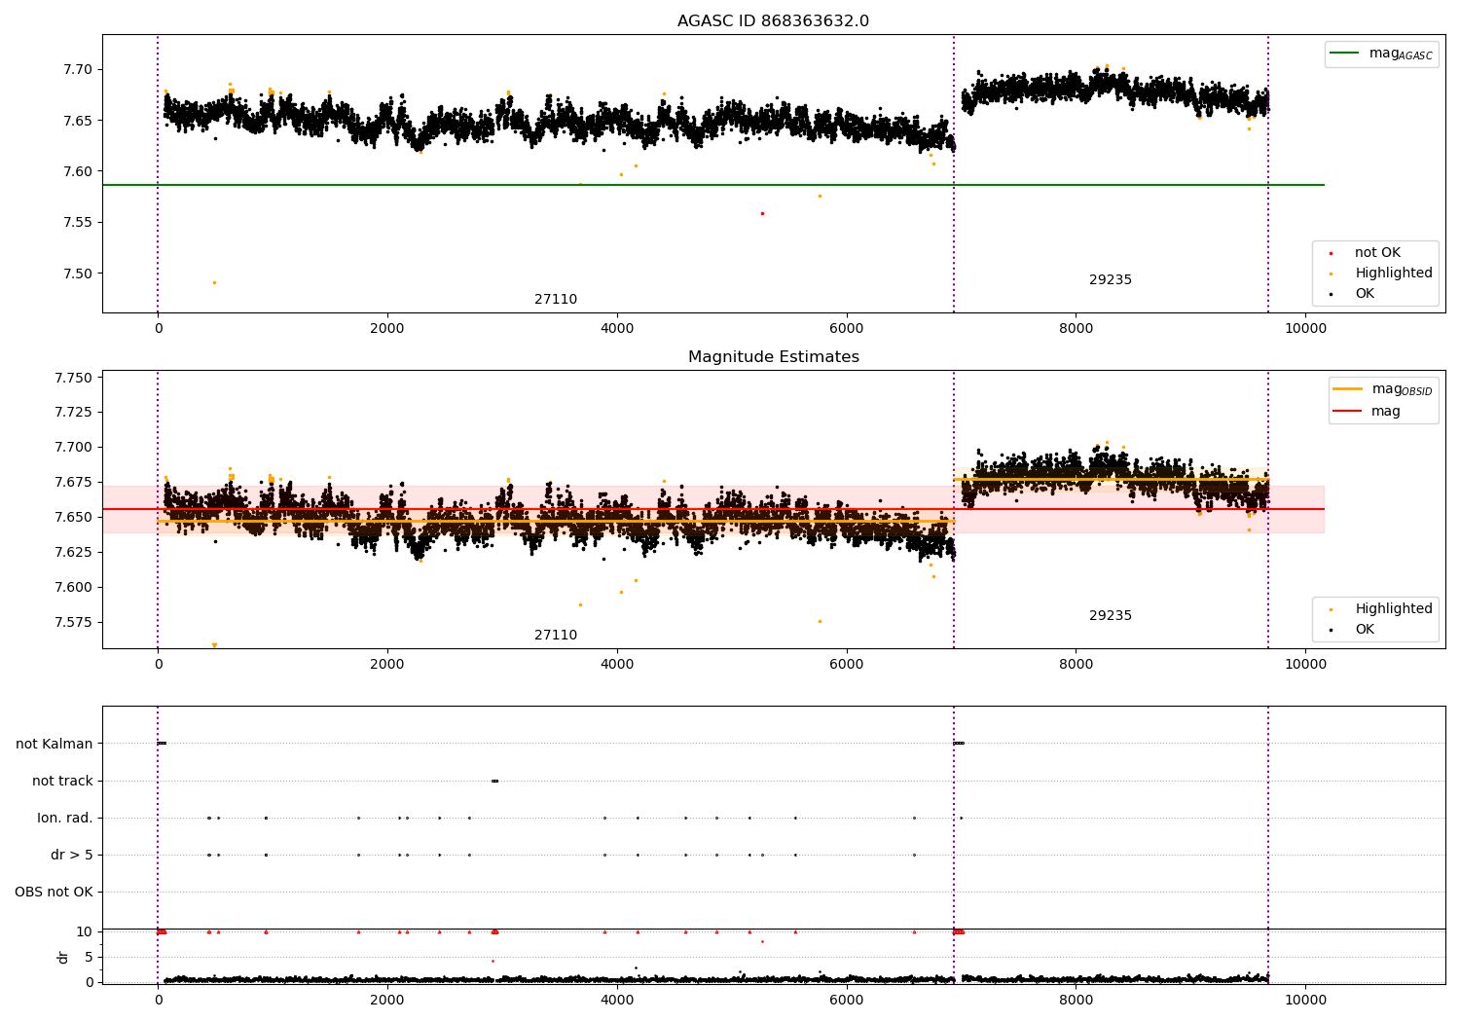The image size is (1460, 1022).
Task: Click the orange outlier point near 7.49 in top plot
Action: [214, 282]
